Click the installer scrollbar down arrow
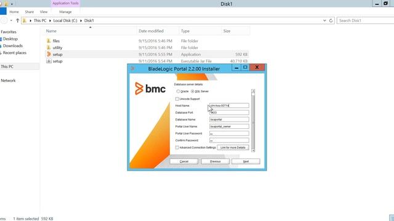 pyautogui.click(x=253, y=150)
